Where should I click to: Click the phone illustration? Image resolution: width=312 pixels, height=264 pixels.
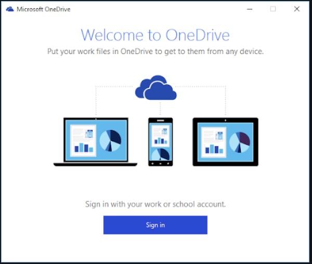tap(160, 142)
